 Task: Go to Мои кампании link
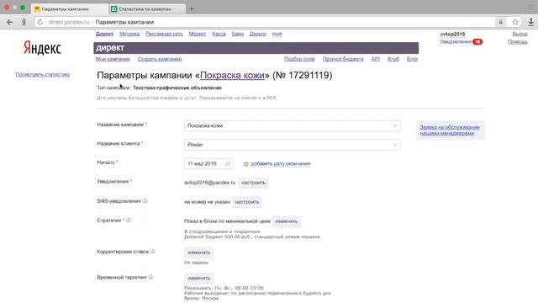point(113,59)
